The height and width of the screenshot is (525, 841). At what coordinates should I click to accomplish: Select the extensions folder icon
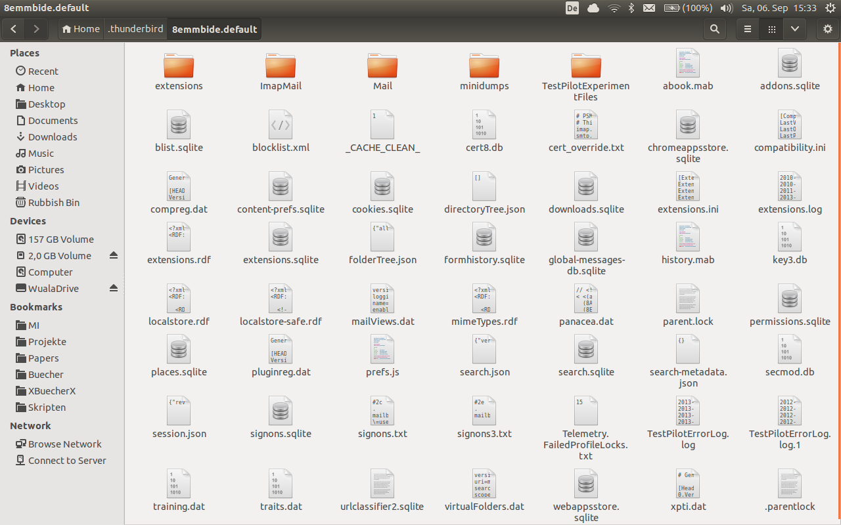coord(179,65)
